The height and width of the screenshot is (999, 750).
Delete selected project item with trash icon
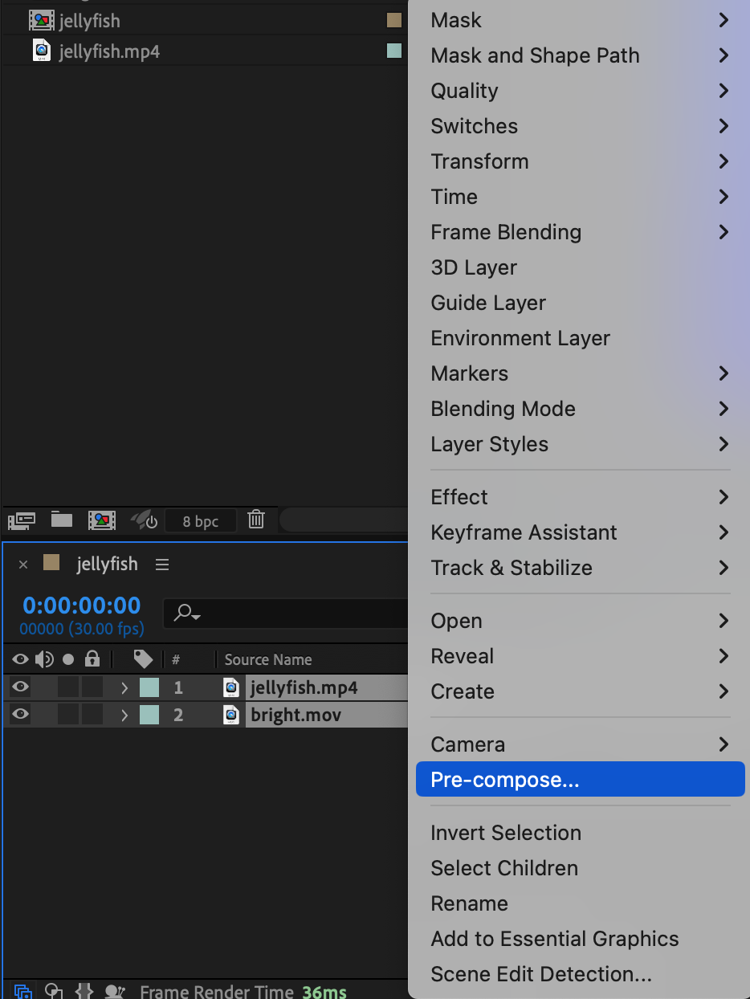256,520
